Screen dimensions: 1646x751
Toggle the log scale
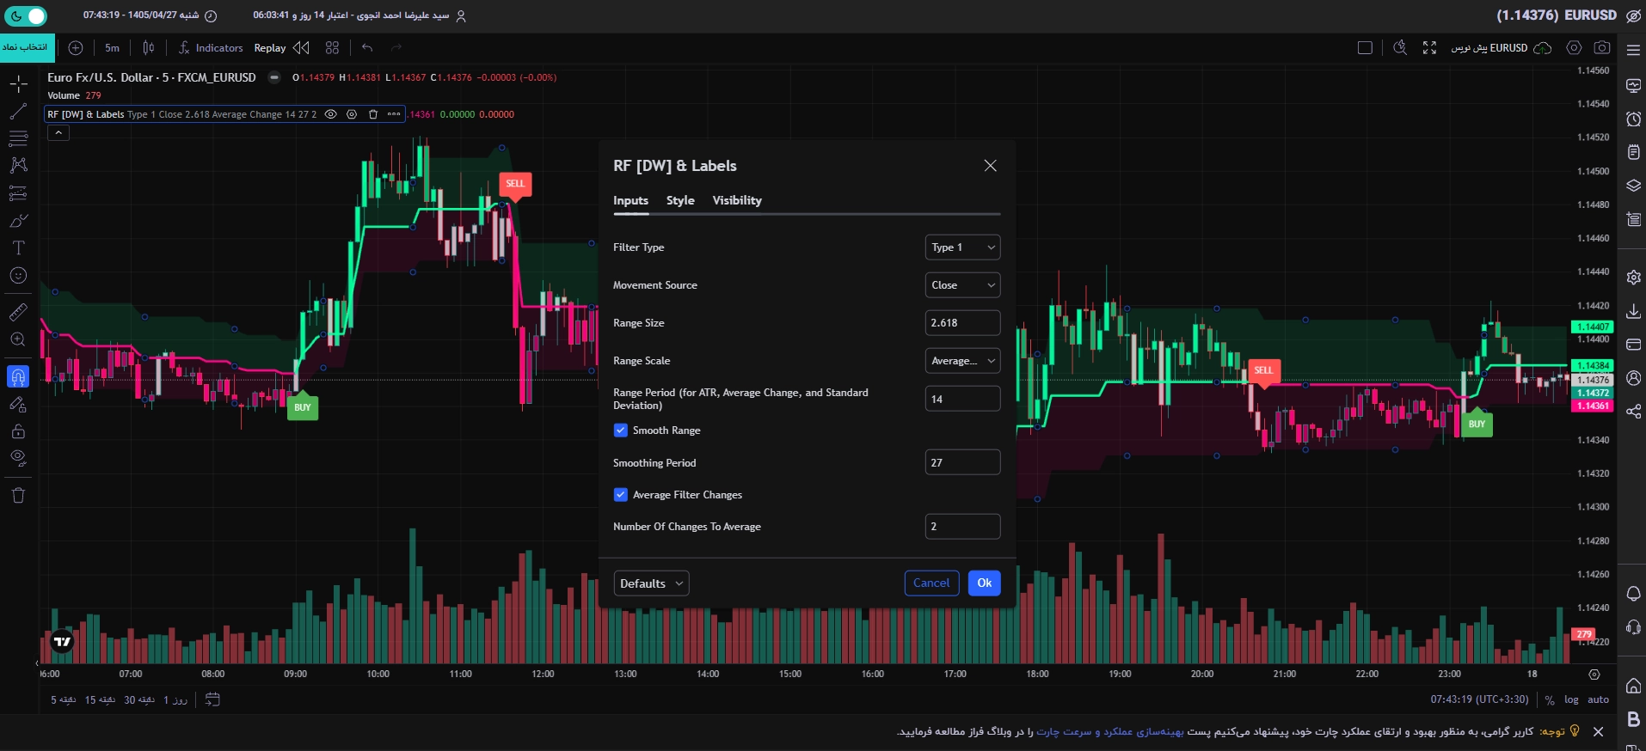1571,699
